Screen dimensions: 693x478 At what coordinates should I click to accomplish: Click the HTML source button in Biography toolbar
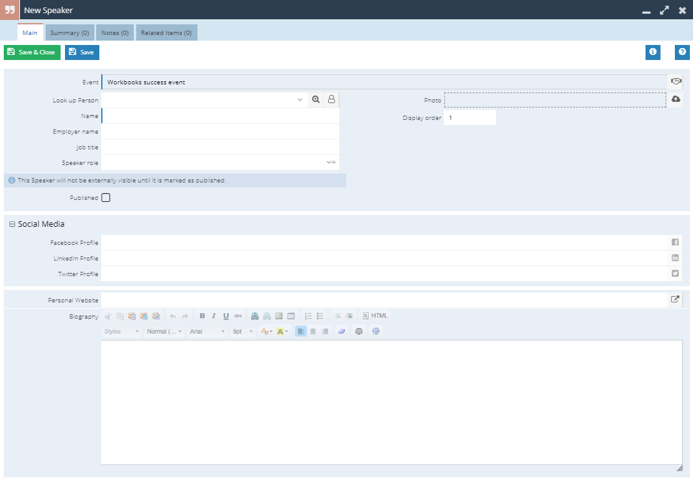pos(375,316)
